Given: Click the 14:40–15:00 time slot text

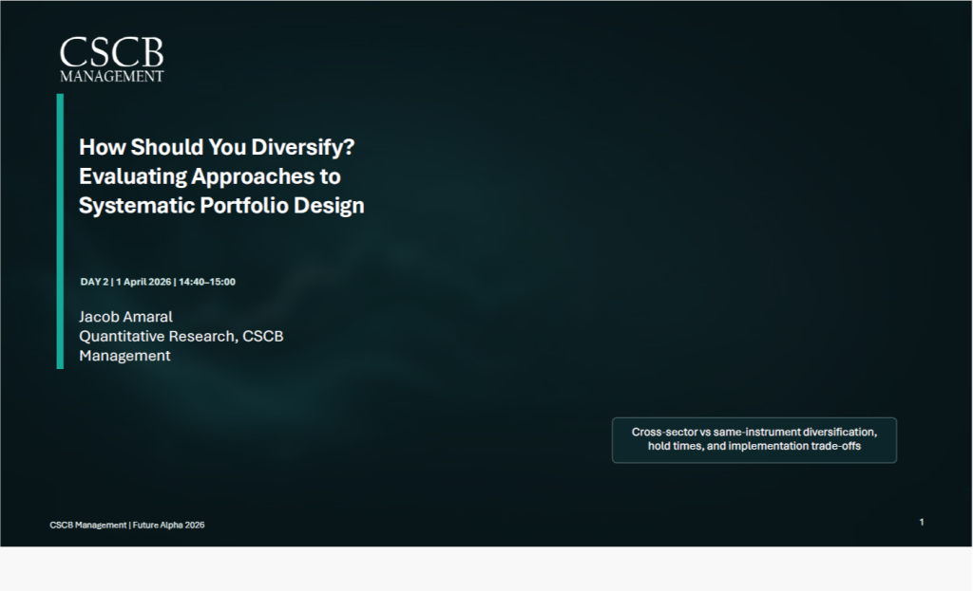Looking at the screenshot, I should click(206, 282).
